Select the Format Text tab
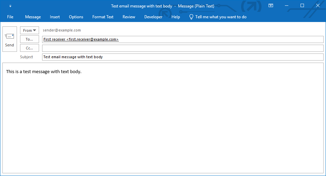Image resolution: width=326 pixels, height=176 pixels. pyautogui.click(x=103, y=17)
